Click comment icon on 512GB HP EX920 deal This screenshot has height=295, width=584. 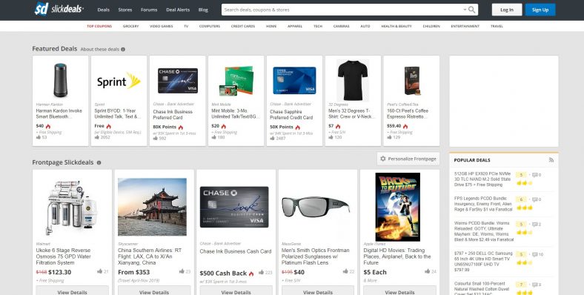coord(534,175)
